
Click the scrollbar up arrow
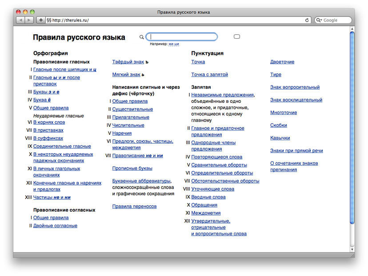click(x=352, y=28)
